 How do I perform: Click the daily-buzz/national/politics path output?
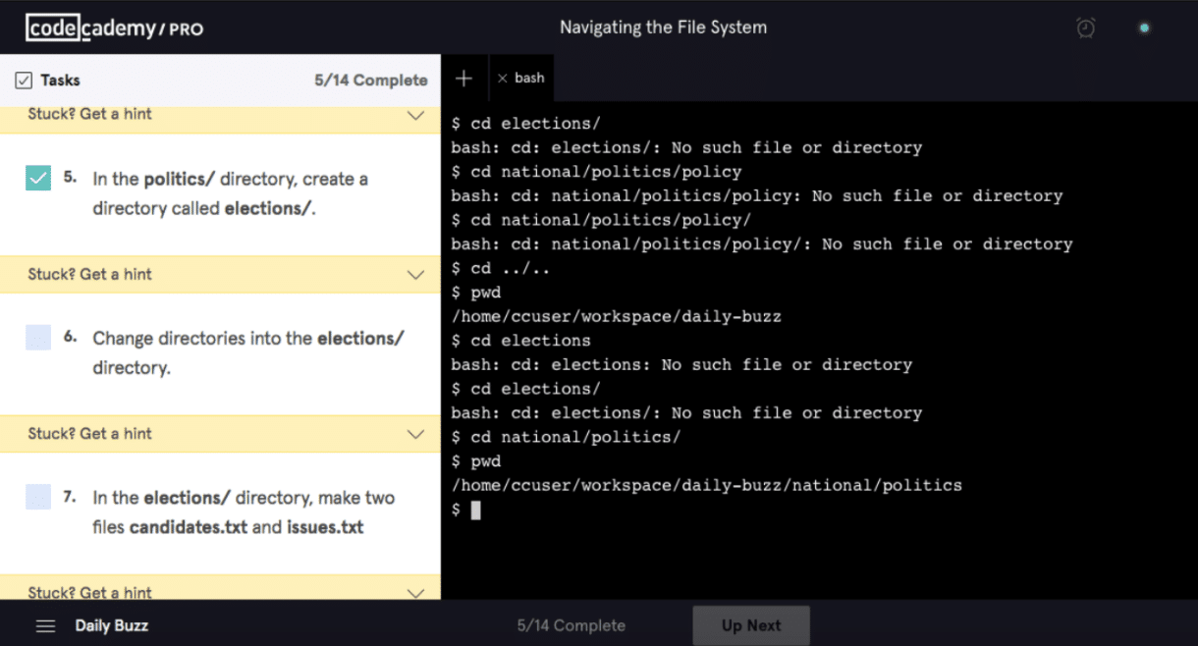pyautogui.click(x=707, y=485)
